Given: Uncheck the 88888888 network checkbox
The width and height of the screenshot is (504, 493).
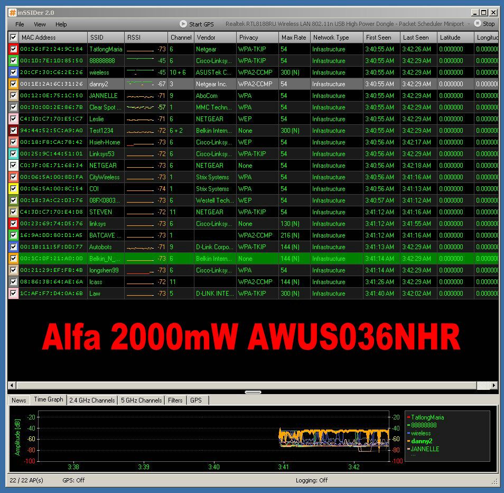Looking at the screenshot, I should pos(13,60).
